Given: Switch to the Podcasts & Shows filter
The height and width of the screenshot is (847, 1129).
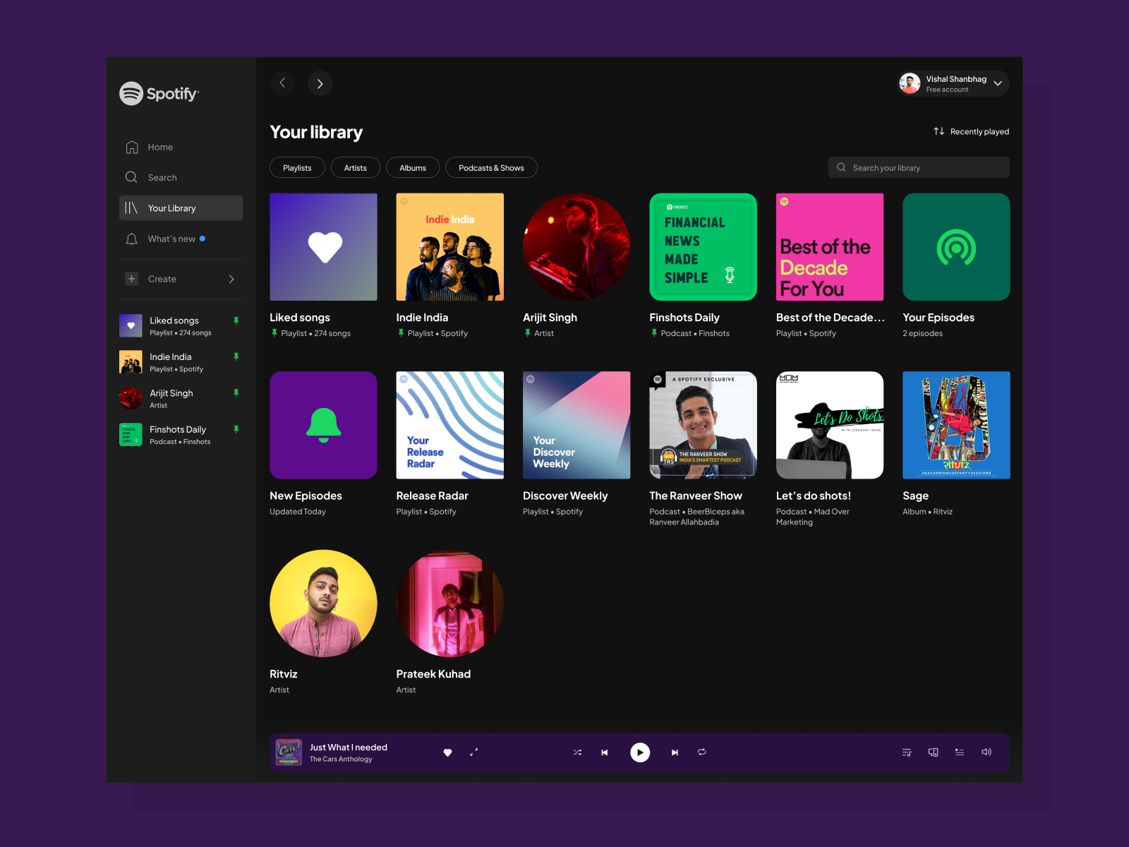Looking at the screenshot, I should point(491,167).
